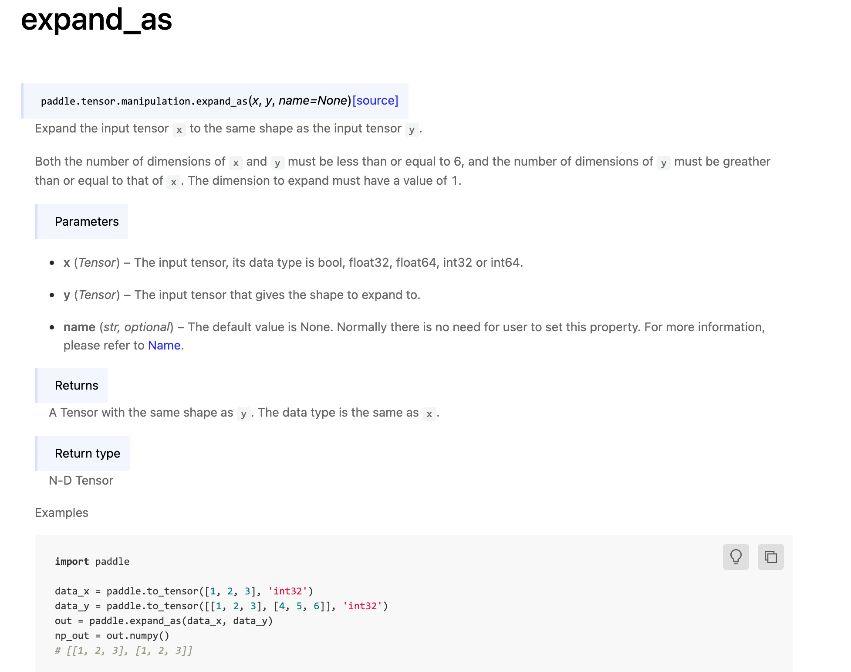This screenshot has width=851, height=672.
Task: Click the expand_as page heading
Action: (x=96, y=20)
